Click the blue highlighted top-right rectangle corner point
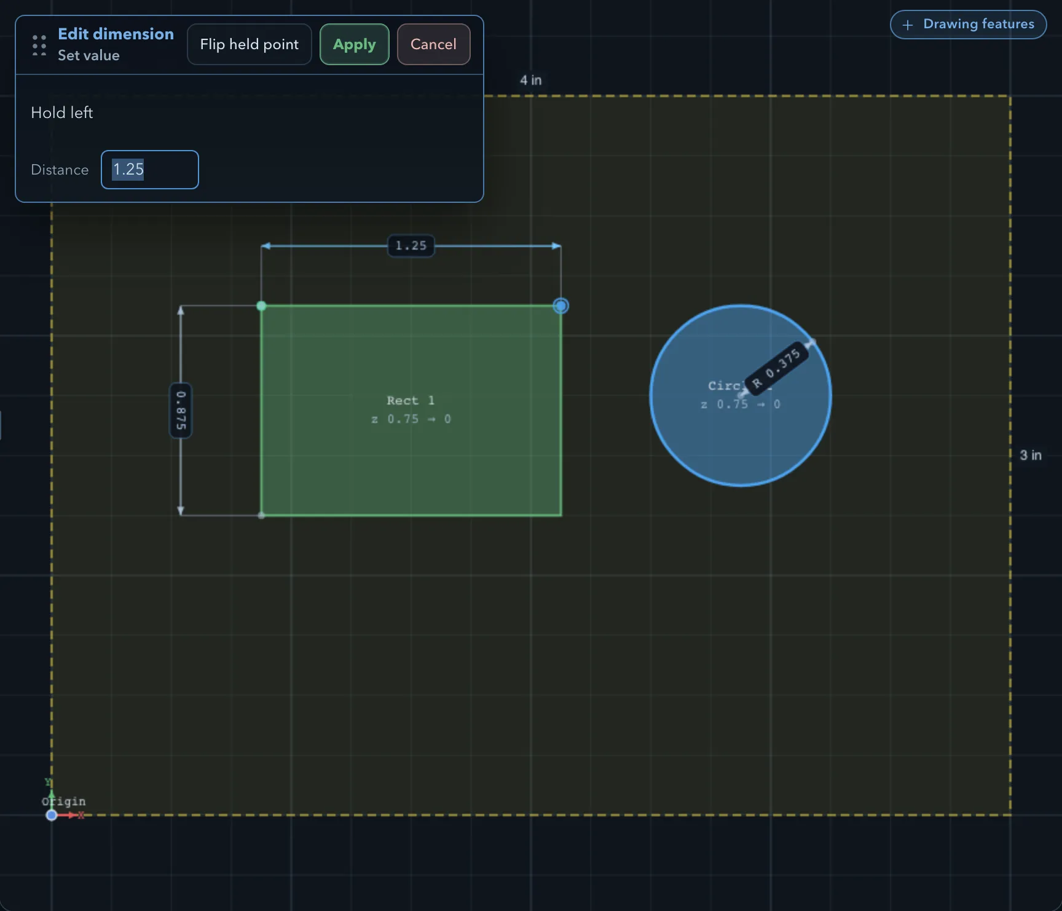Viewport: 1062px width, 911px height. click(x=560, y=306)
